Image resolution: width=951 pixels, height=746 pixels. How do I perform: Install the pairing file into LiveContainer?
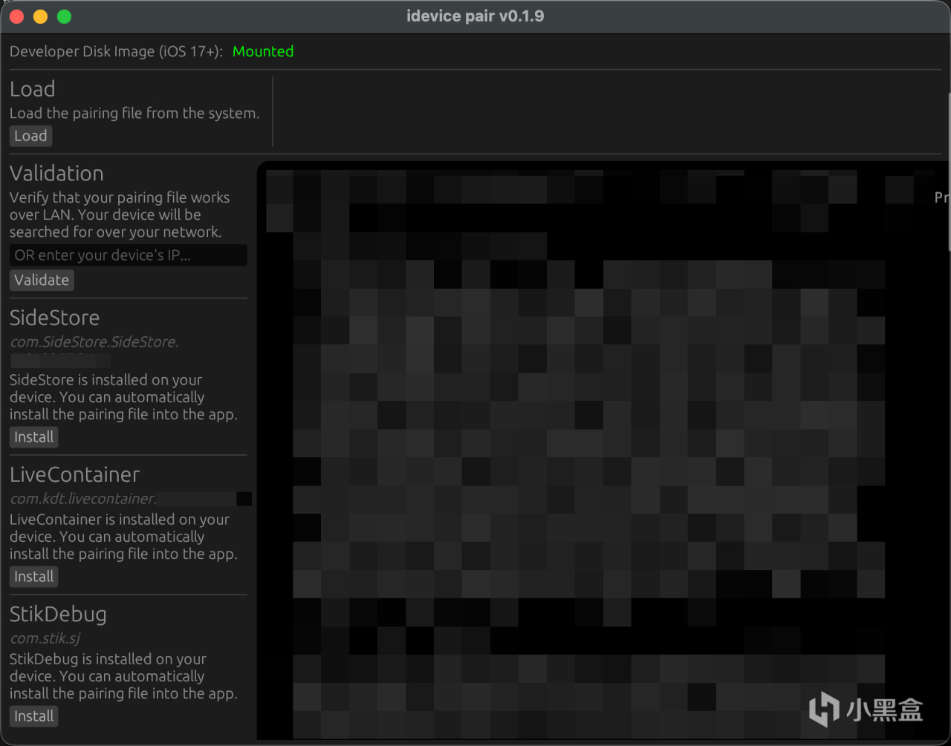point(34,577)
